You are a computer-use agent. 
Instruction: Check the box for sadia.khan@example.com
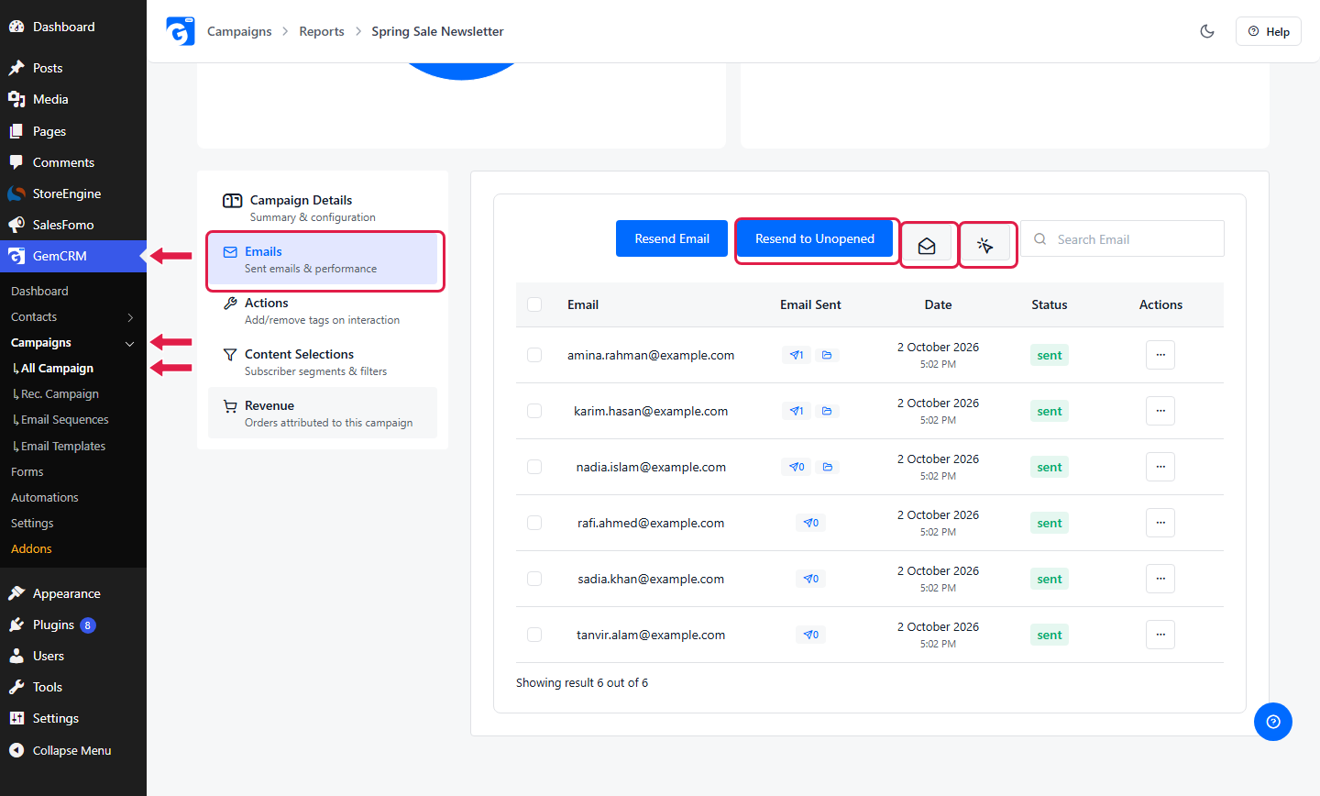pyautogui.click(x=534, y=579)
